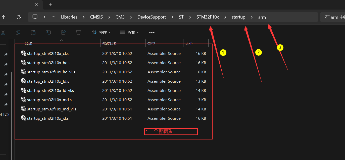Sort by 大小 column header
Image resolution: width=345 pixels, height=160 pixels.
pos(189,43)
